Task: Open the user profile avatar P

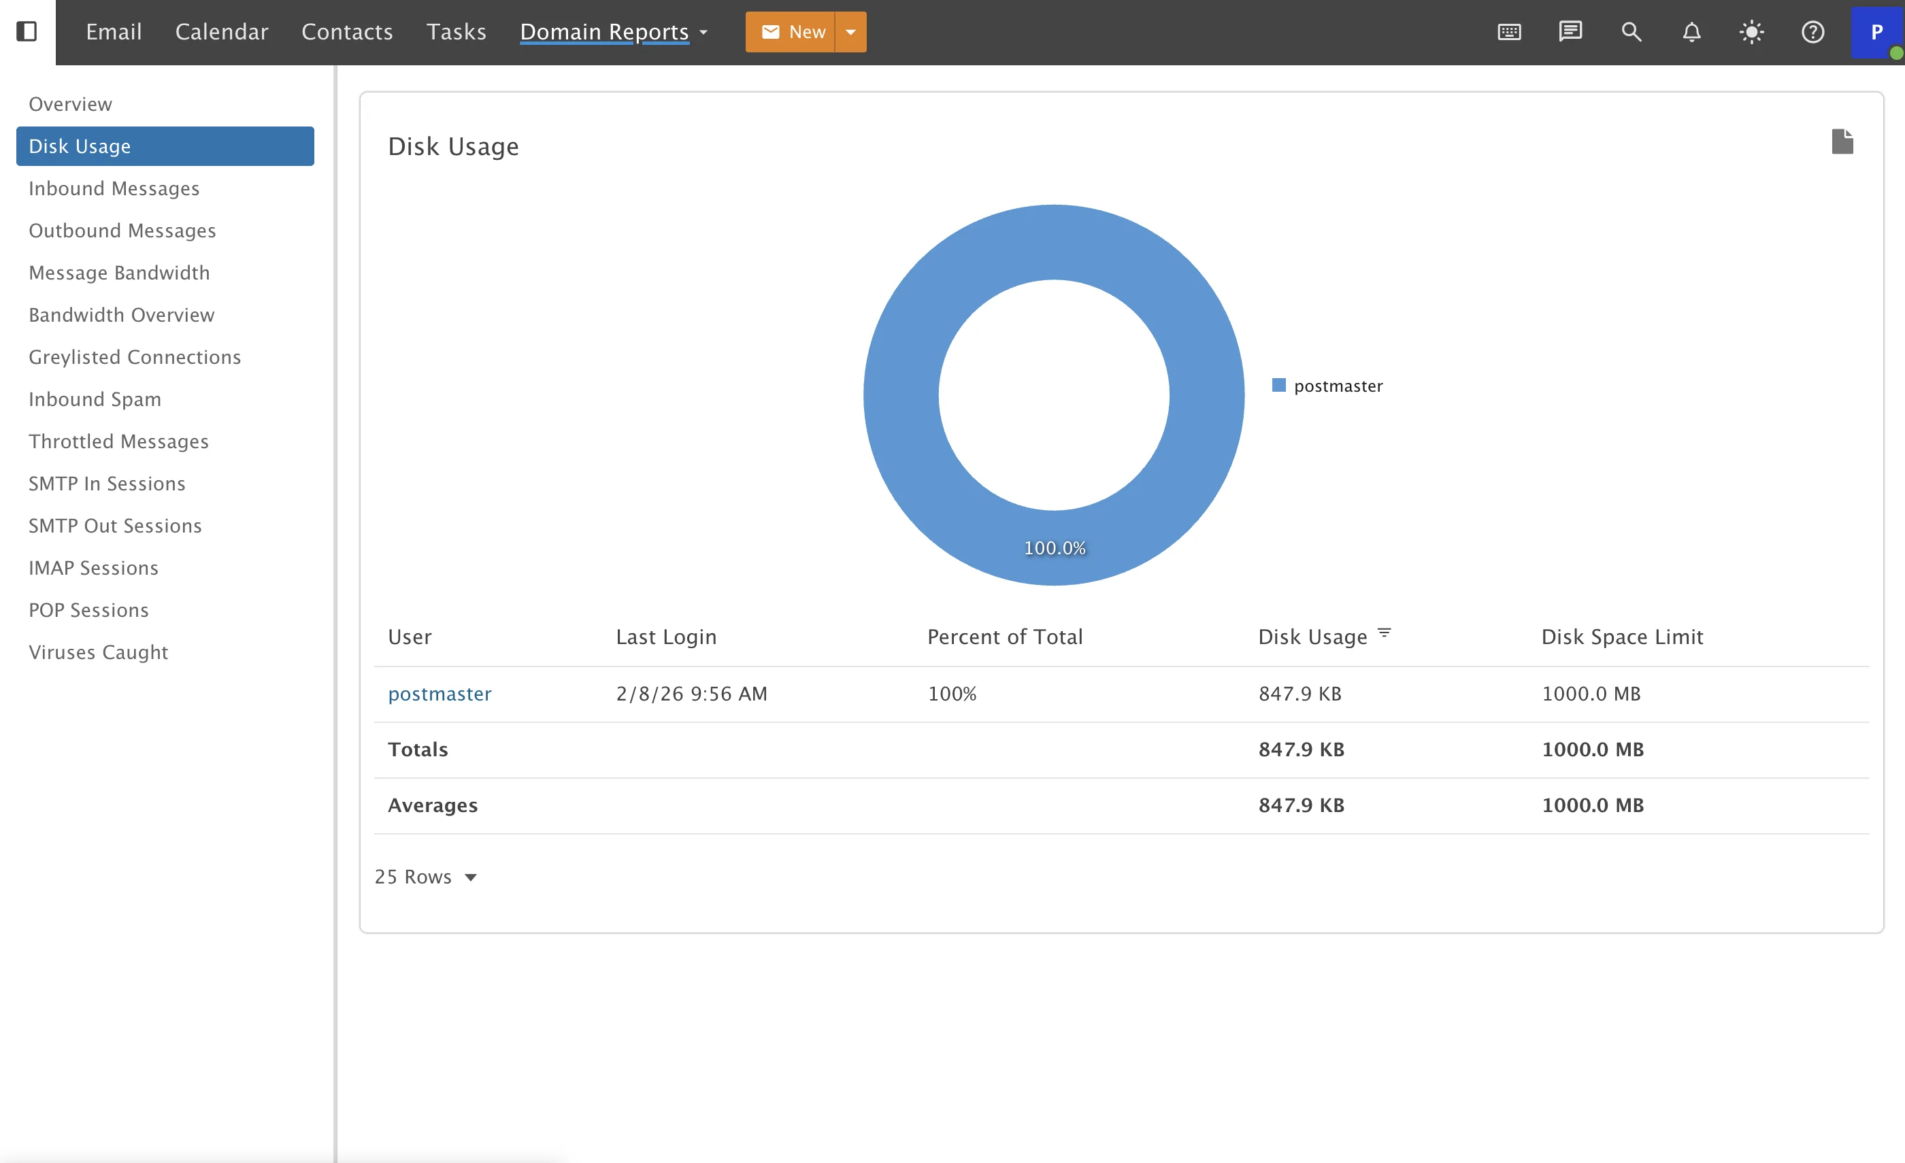Action: pyautogui.click(x=1876, y=32)
